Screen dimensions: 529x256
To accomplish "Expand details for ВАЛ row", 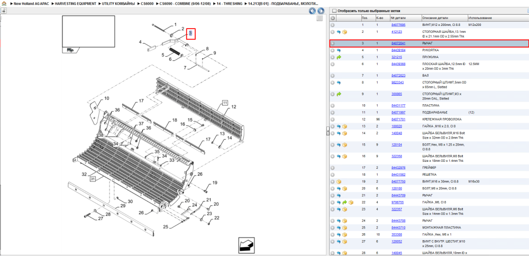I will pos(333,76).
